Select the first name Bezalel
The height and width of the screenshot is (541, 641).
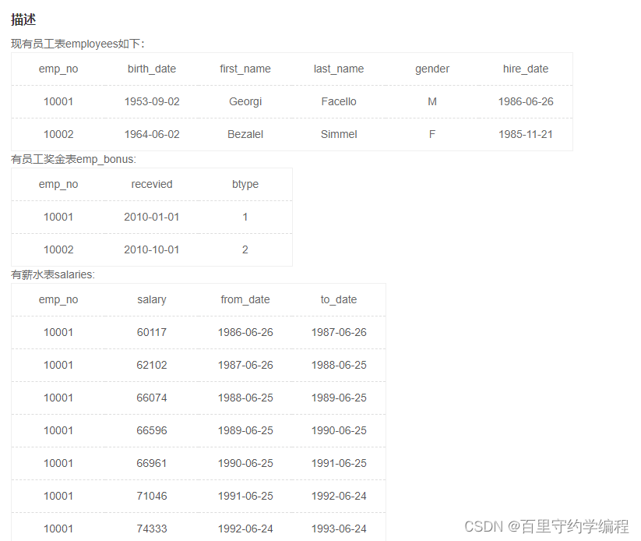245,134
